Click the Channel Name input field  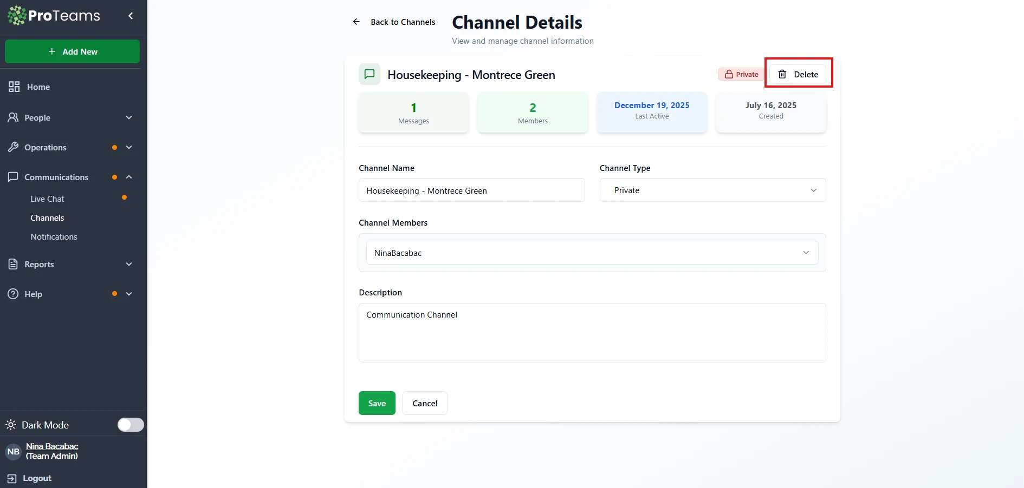point(471,190)
